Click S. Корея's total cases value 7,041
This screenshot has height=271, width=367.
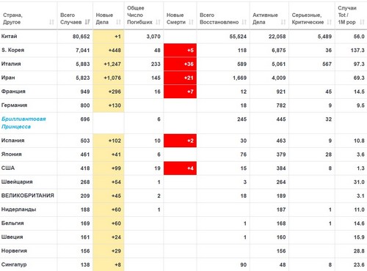[83, 51]
